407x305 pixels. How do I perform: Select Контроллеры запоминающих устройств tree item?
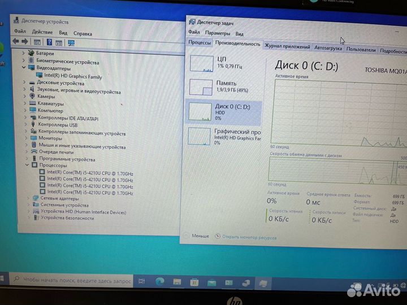(82, 133)
